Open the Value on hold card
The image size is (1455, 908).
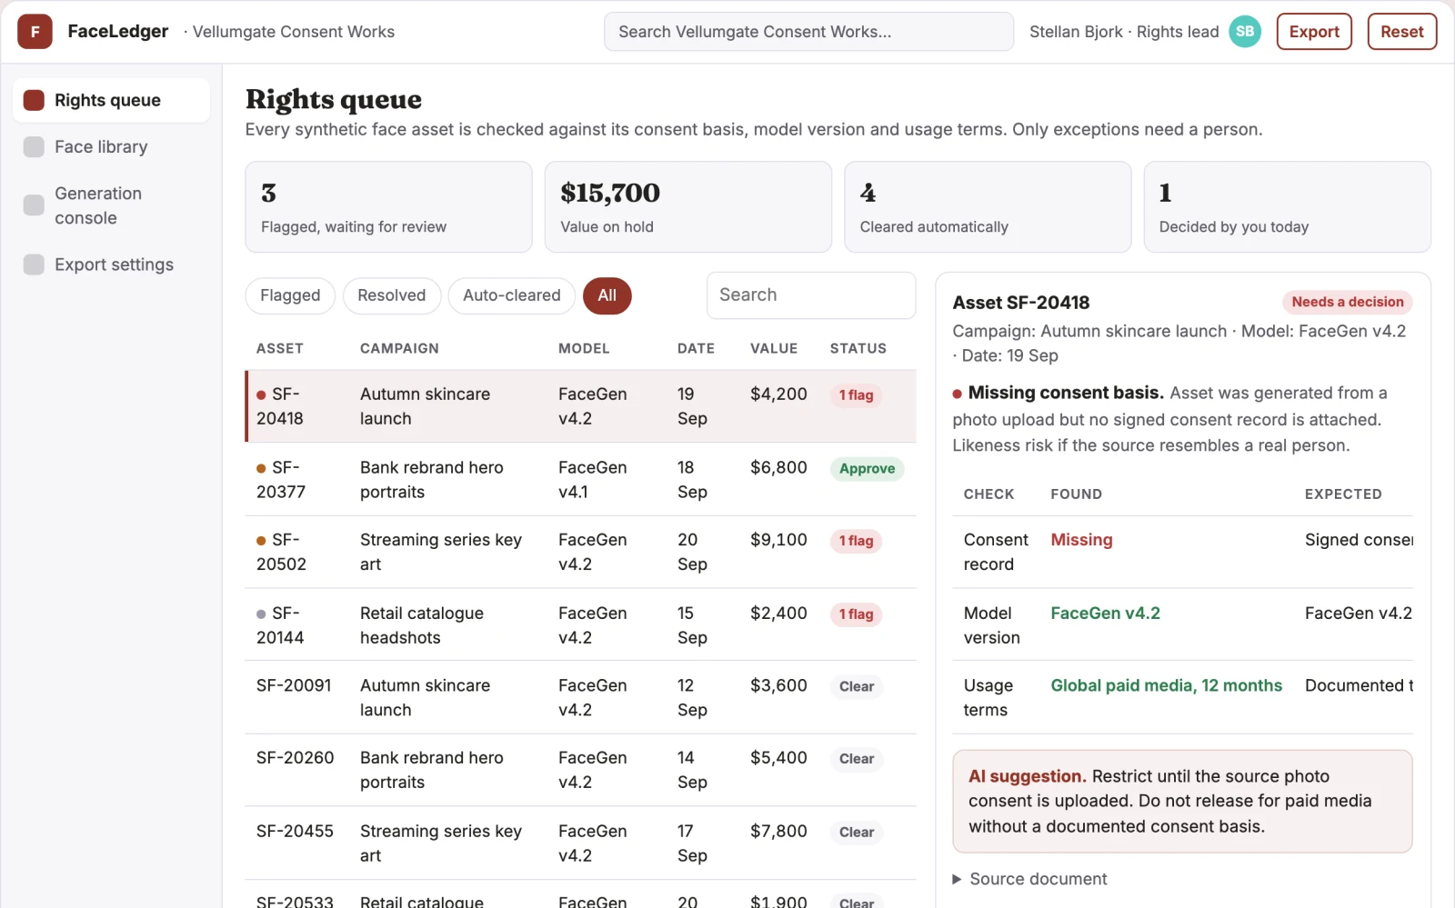click(688, 207)
